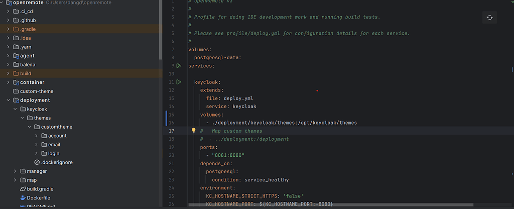
Task: Click the login folder icon
Action: 44,153
